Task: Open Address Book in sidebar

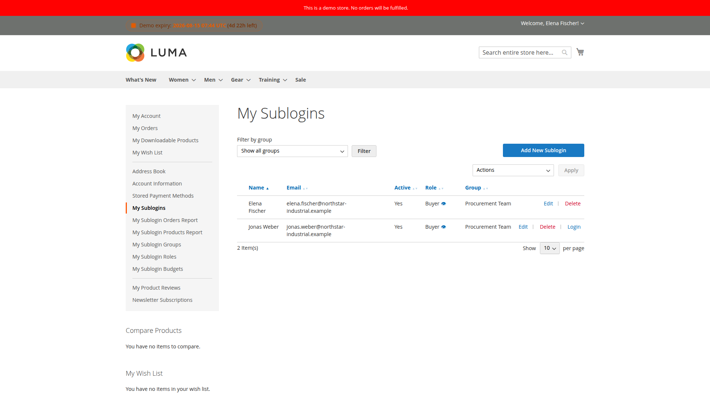Action: tap(149, 171)
